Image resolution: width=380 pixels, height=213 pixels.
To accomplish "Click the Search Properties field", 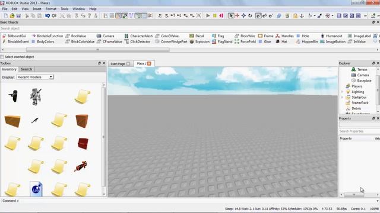I will (359, 131).
